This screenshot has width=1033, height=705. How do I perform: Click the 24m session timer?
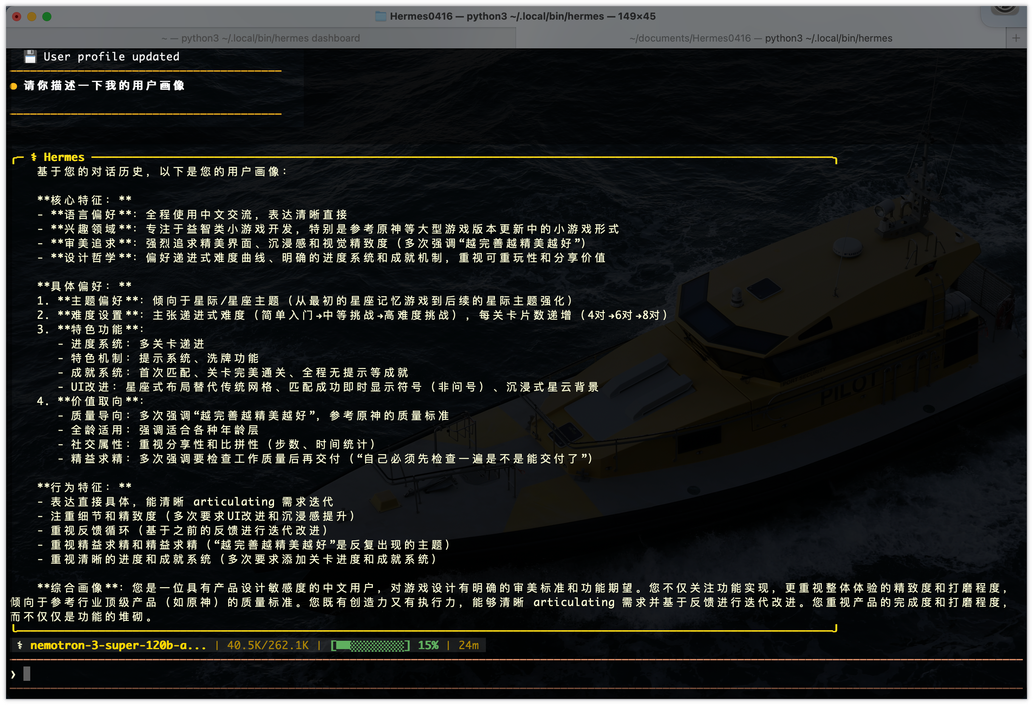[469, 645]
